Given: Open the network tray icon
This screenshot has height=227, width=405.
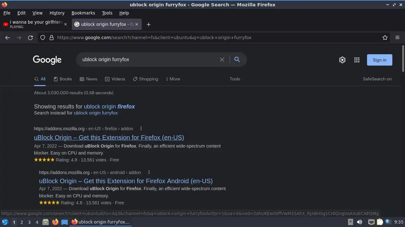Looking at the screenshot, I should [371, 222].
